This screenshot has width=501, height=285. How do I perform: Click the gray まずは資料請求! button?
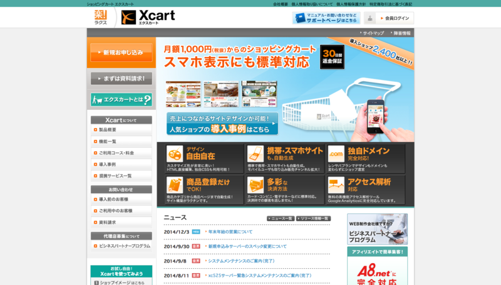coord(121,78)
